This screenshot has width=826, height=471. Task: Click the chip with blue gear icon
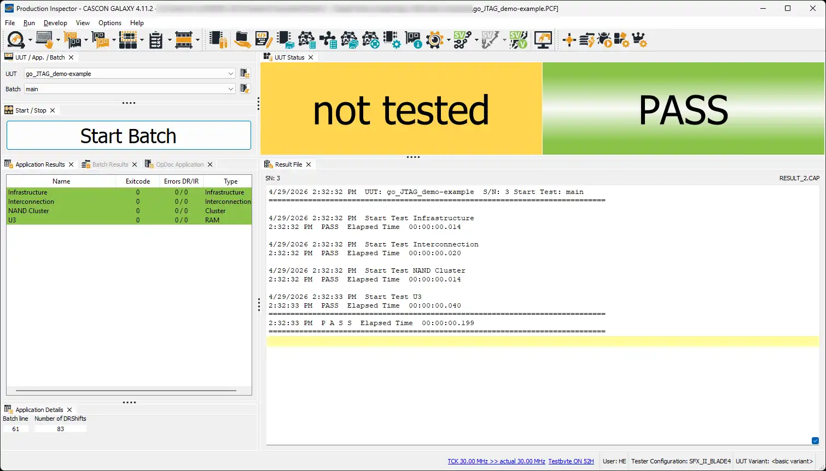392,40
